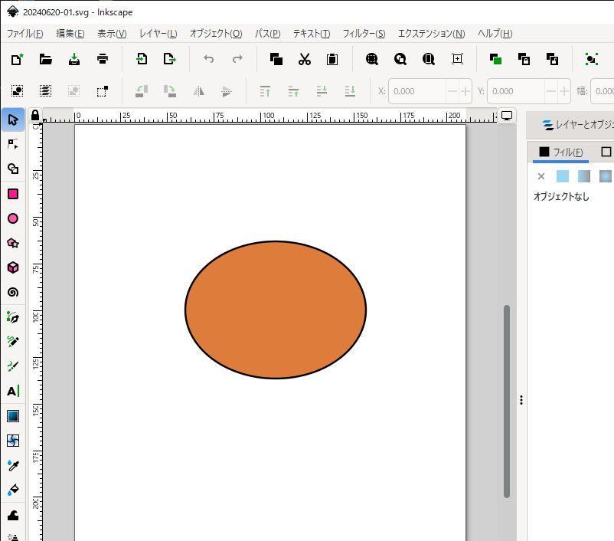
Task: Select the Node edit tool
Action: click(13, 144)
